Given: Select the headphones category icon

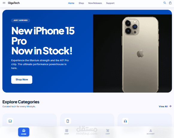Looking at the screenshot, I should [x=125, y=121].
